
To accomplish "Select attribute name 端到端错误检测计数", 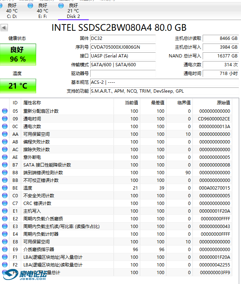I will click(x=43, y=173).
